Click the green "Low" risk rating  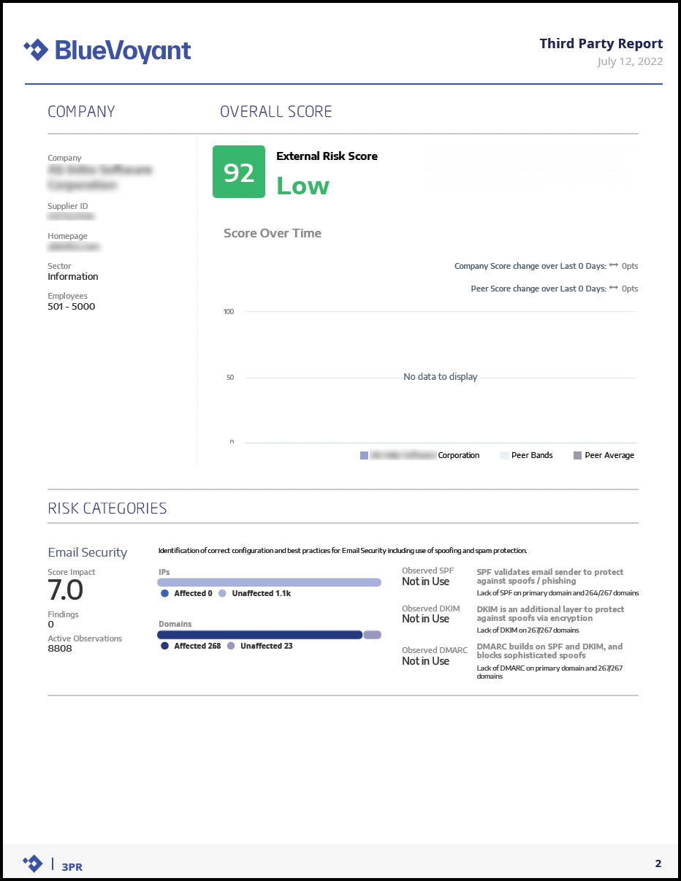pyautogui.click(x=303, y=186)
